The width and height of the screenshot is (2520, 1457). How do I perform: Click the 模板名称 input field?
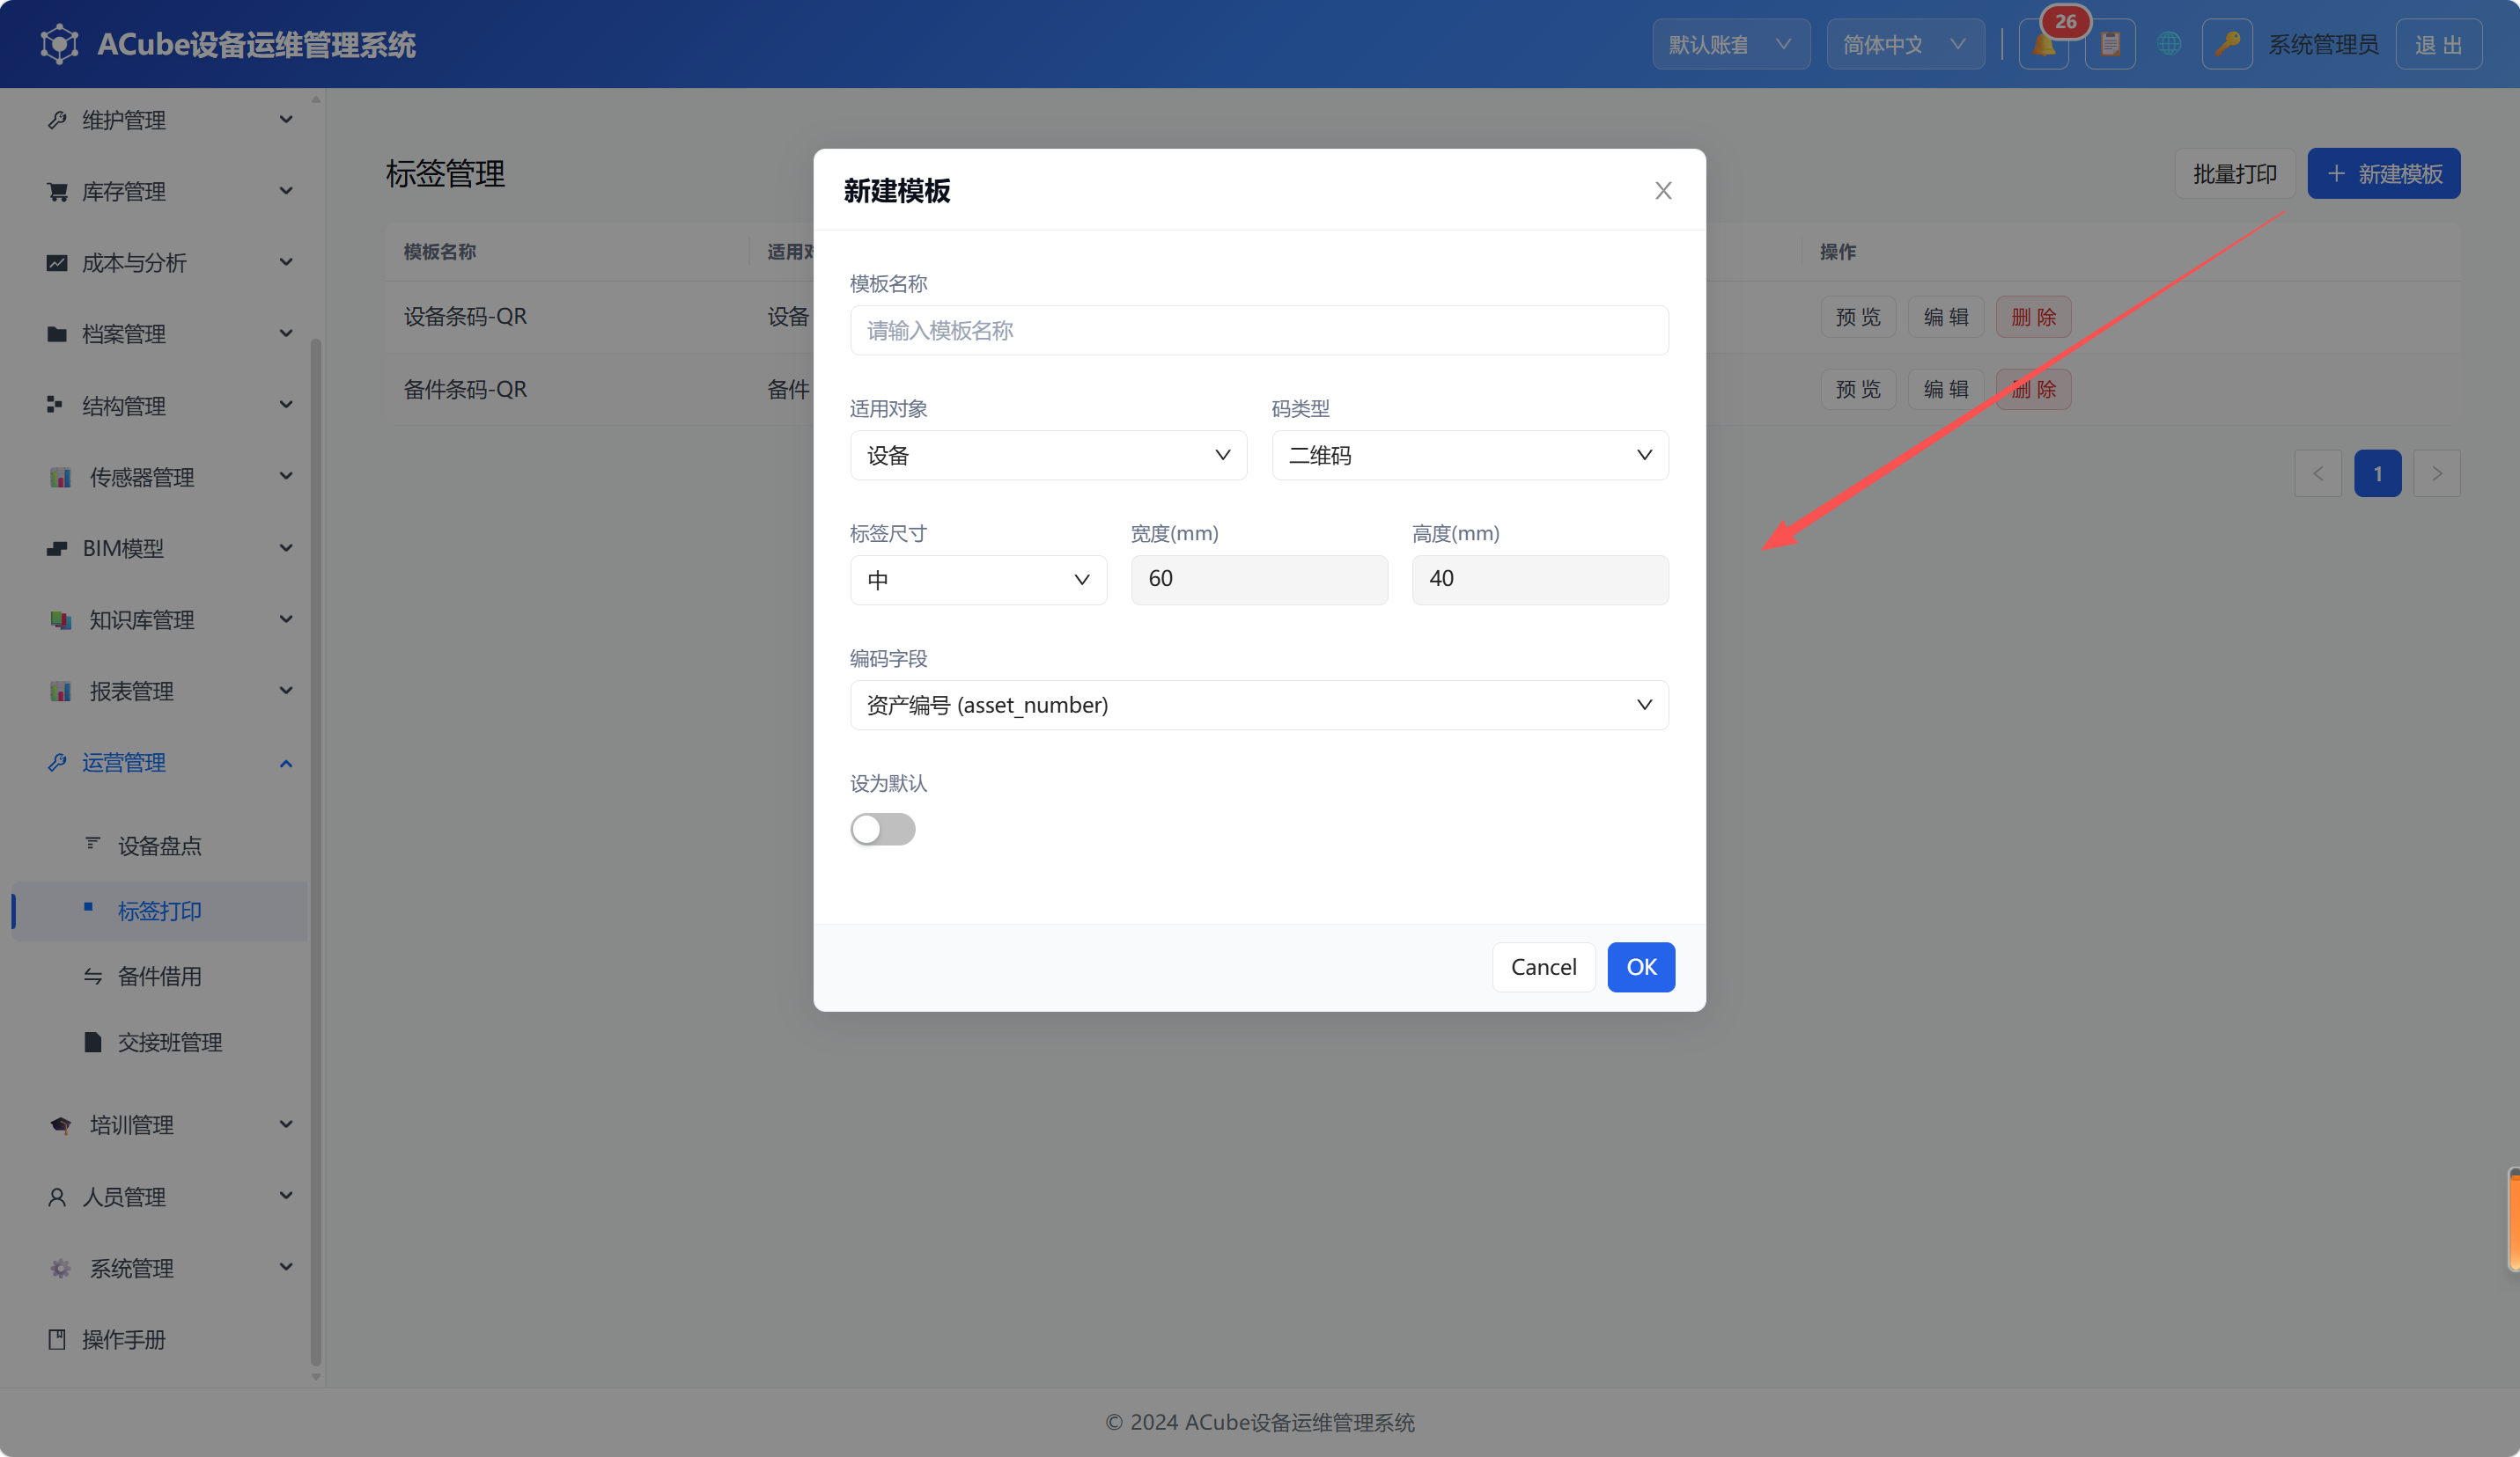click(1259, 331)
